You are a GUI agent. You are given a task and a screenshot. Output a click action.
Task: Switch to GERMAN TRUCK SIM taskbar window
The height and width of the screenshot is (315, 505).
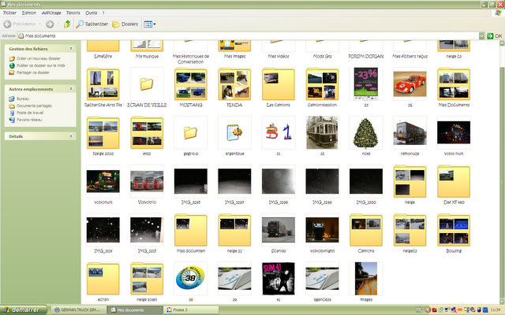tap(79, 309)
